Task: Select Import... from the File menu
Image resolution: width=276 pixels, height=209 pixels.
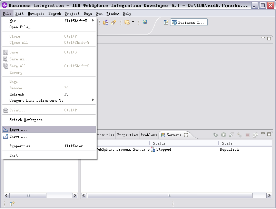Action: click(x=49, y=129)
